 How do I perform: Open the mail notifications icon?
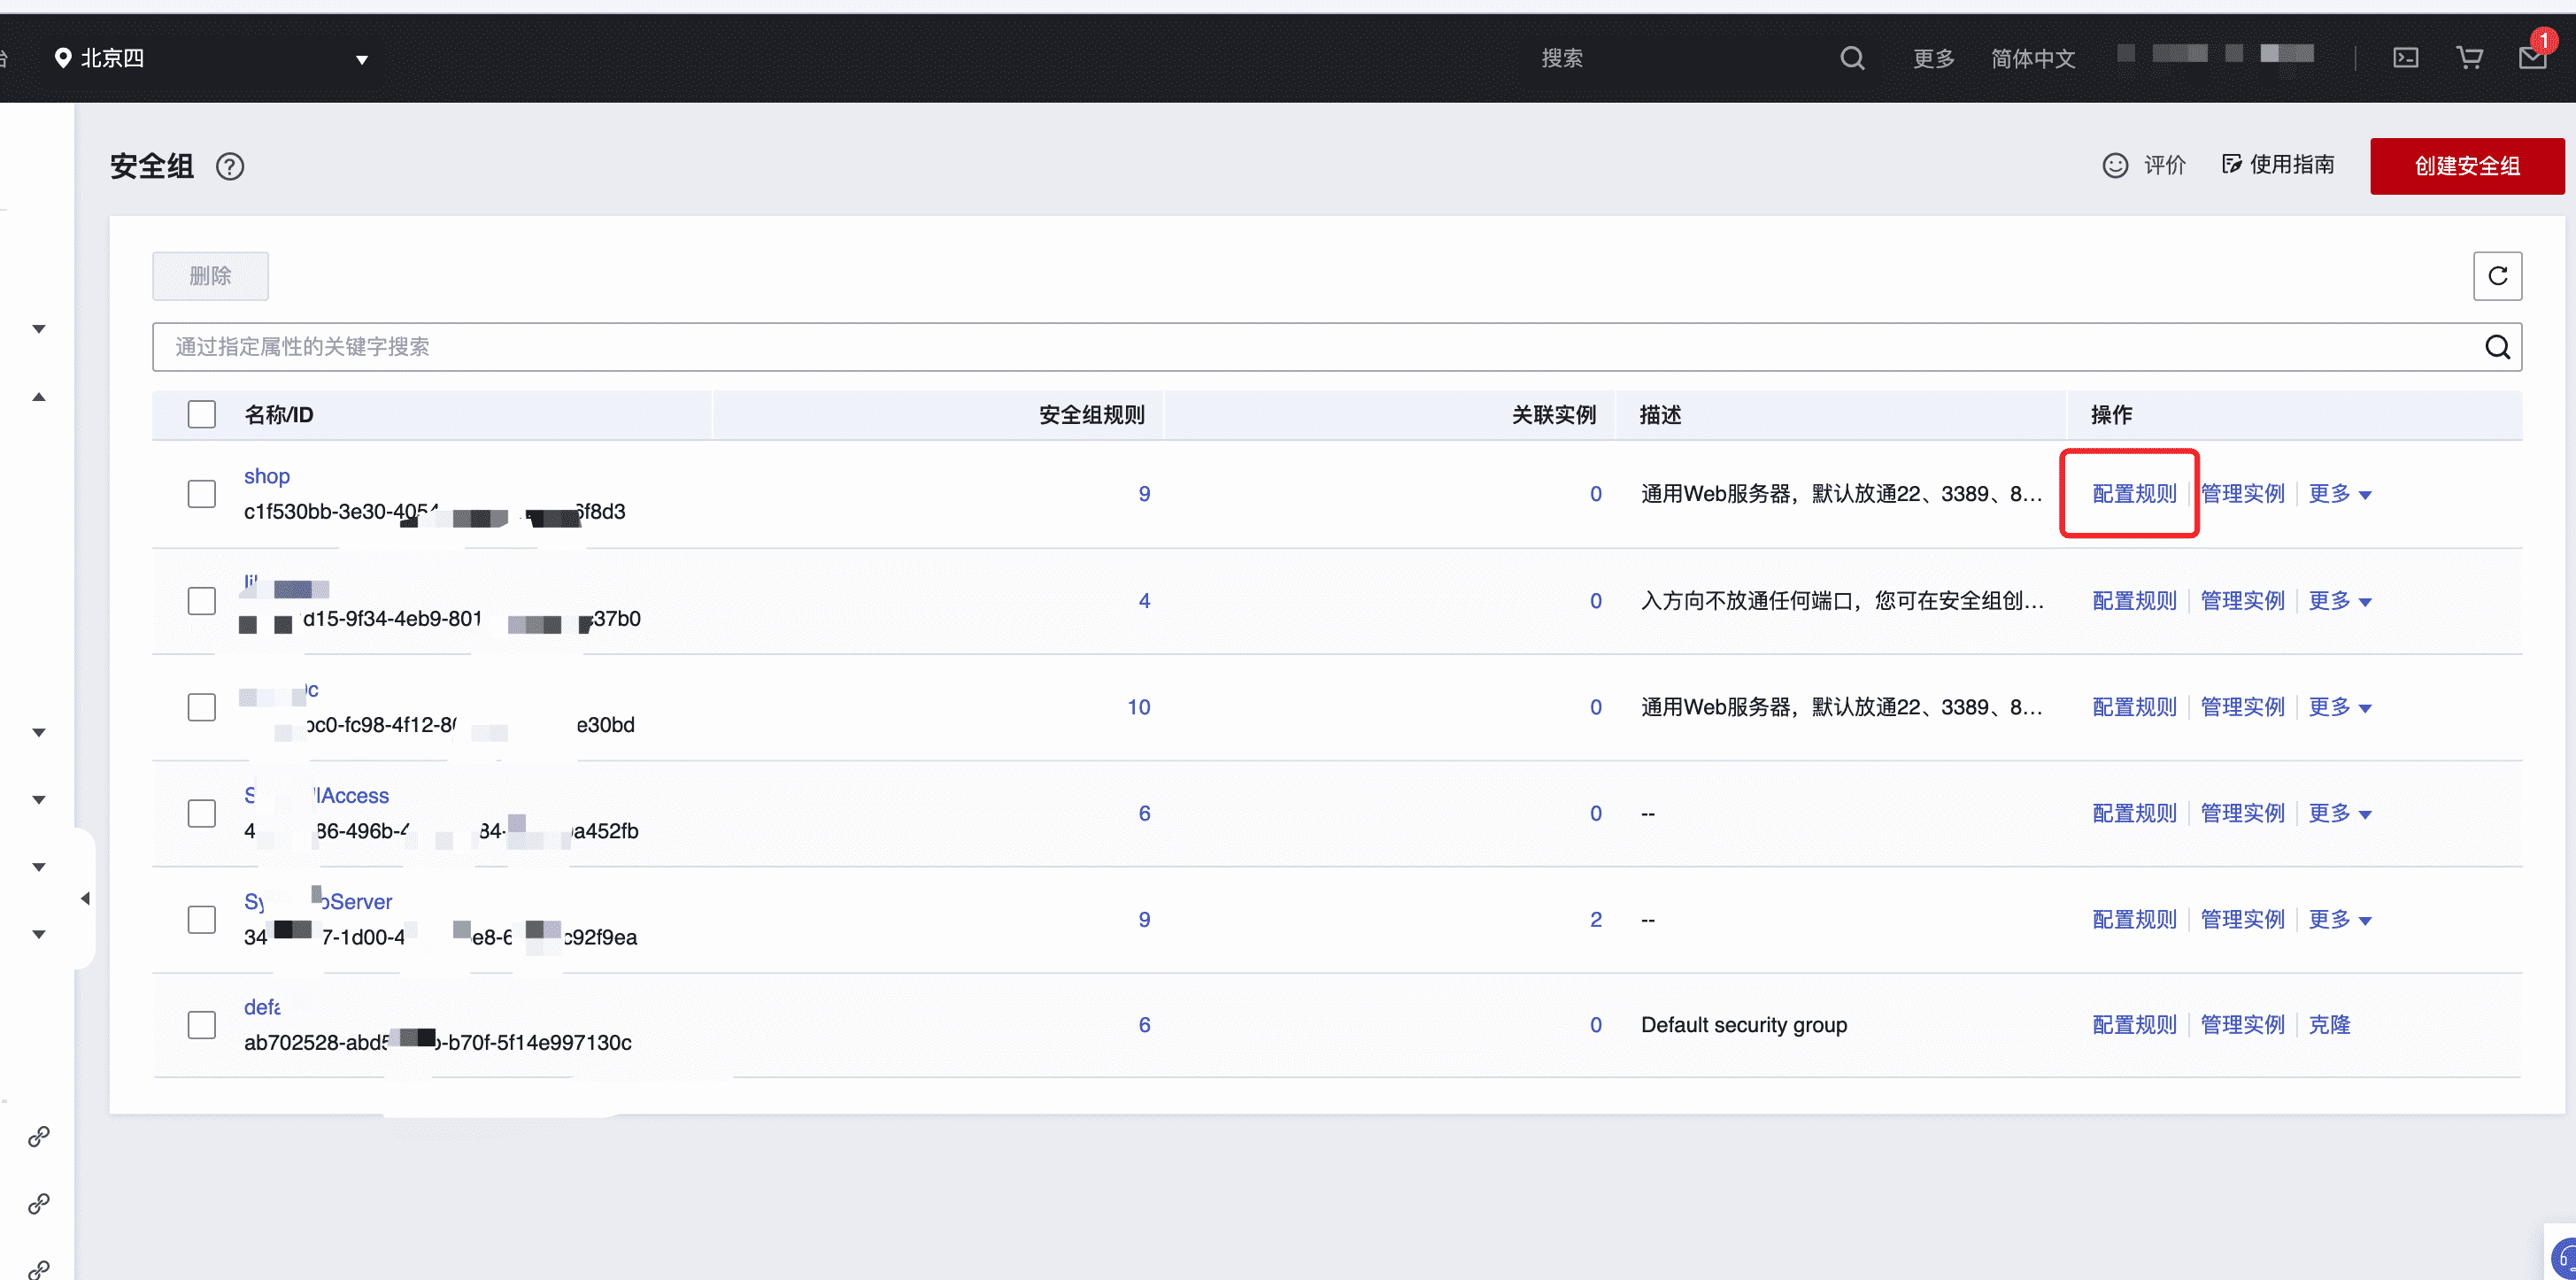2532,58
